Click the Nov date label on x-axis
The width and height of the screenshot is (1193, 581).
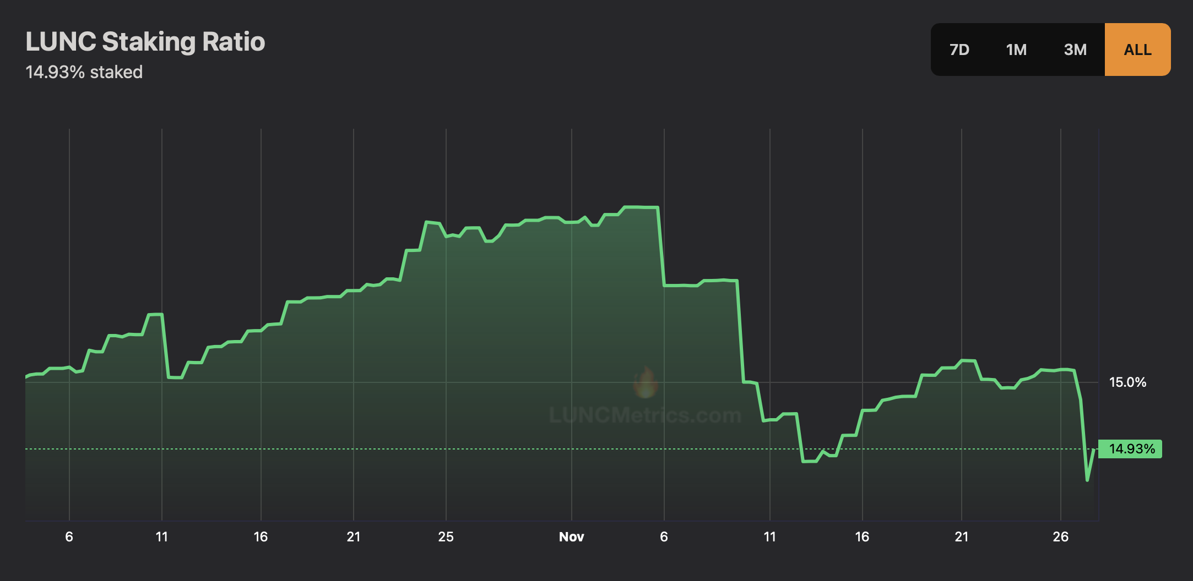tap(571, 537)
